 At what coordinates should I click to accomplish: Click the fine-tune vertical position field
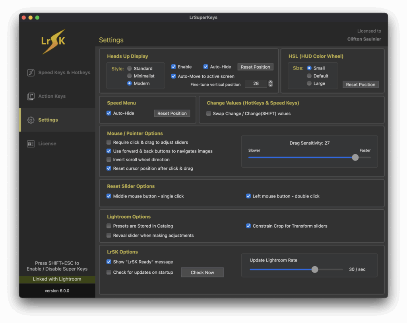[x=256, y=83]
